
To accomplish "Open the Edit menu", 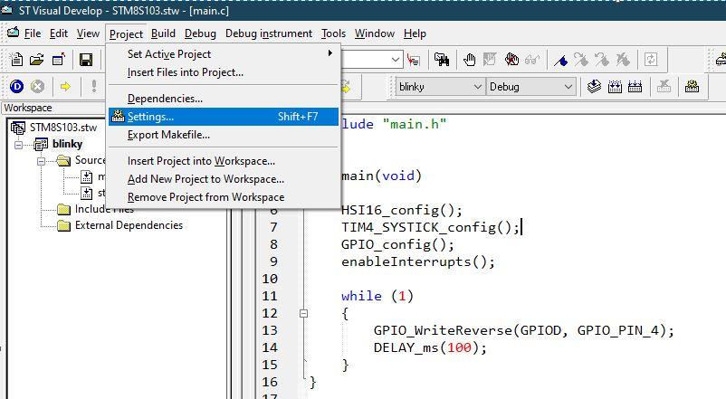I will pyautogui.click(x=59, y=33).
